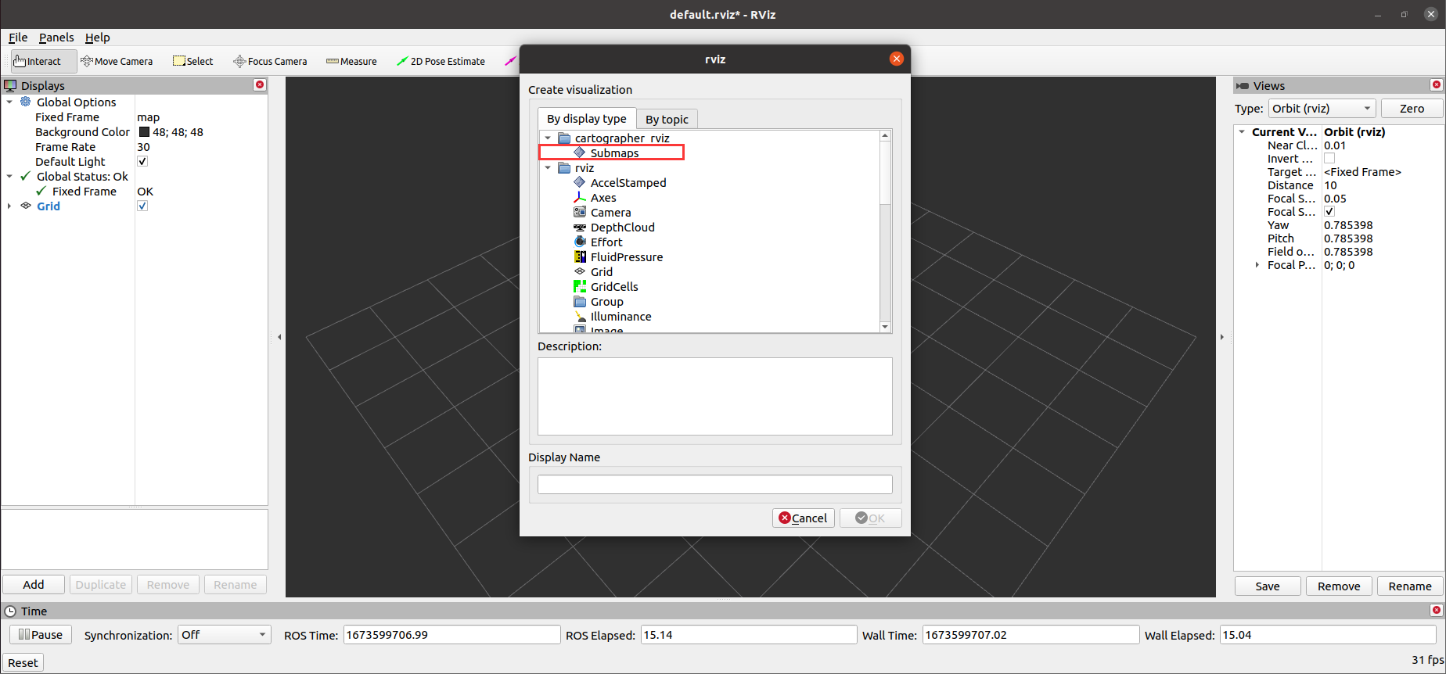Image resolution: width=1446 pixels, height=674 pixels.
Task: Open the Synchronization dropdown
Action: pos(224,634)
